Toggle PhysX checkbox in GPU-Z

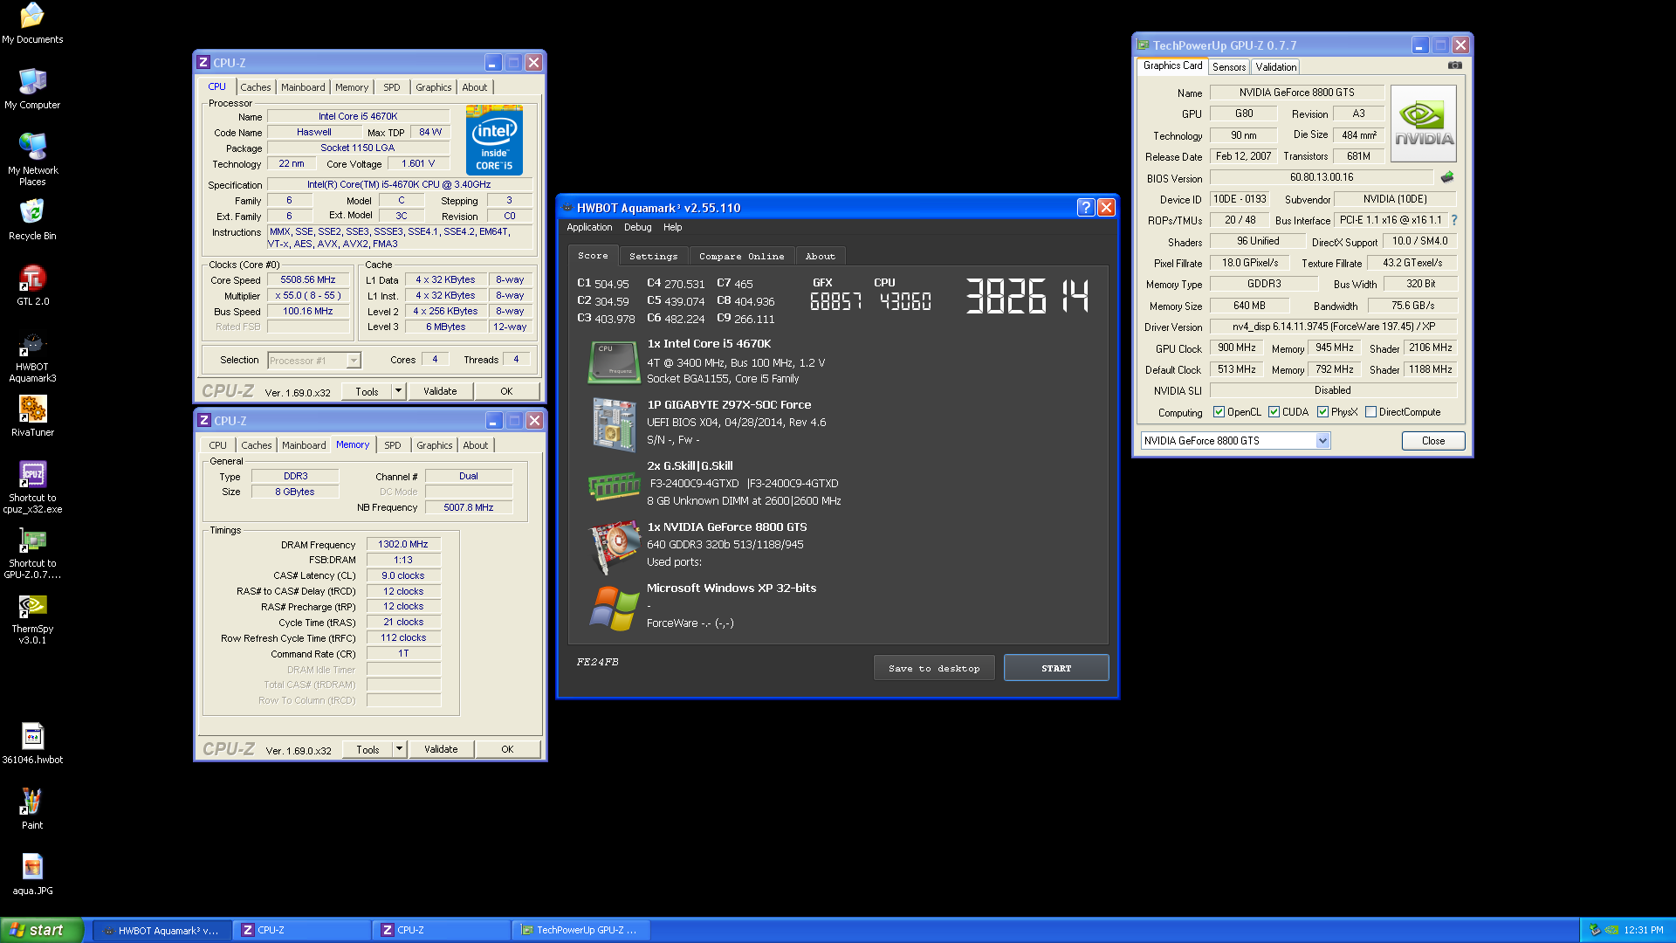tap(1322, 412)
